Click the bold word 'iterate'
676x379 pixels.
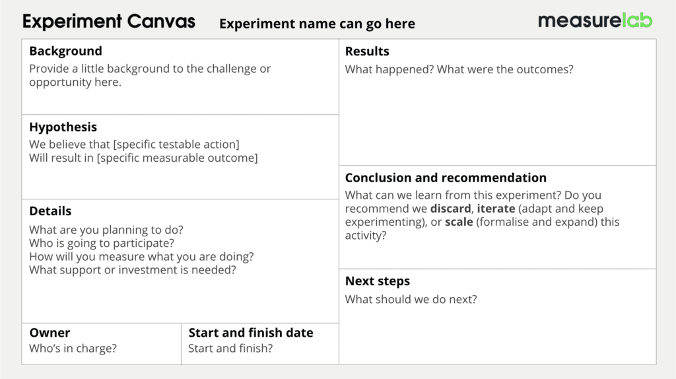click(496, 209)
